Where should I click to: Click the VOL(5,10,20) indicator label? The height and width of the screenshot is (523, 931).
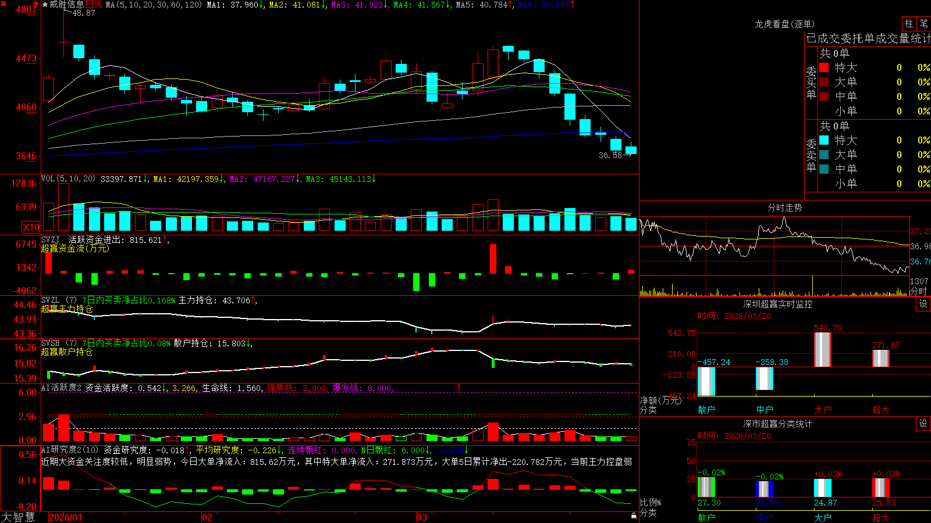pos(68,179)
